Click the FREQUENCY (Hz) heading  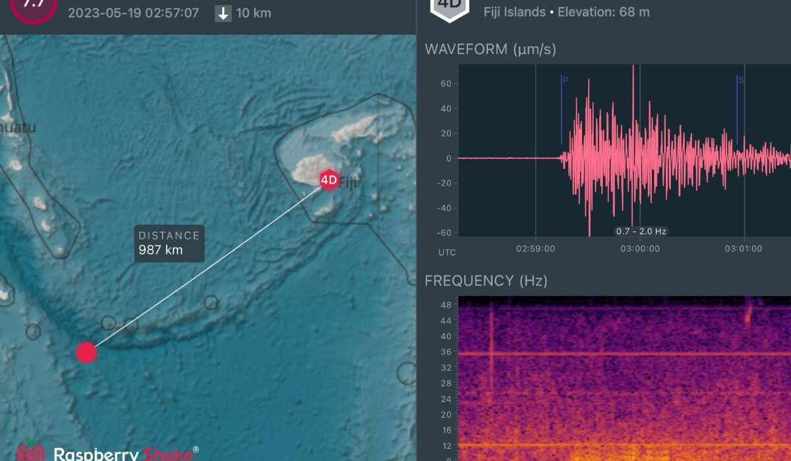pos(486,281)
